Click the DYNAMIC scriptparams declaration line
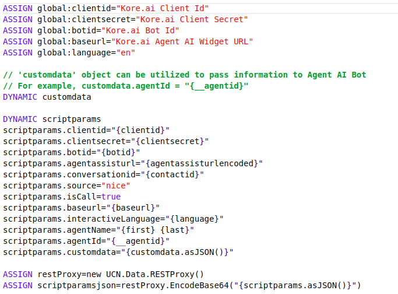The width and height of the screenshot is (398, 294). point(52,119)
